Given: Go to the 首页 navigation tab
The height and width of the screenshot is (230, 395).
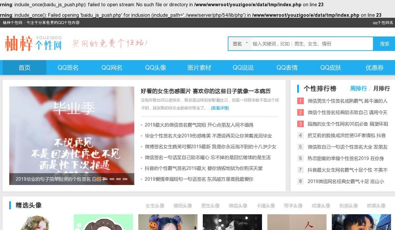Looking at the screenshot, I should pos(24,68).
